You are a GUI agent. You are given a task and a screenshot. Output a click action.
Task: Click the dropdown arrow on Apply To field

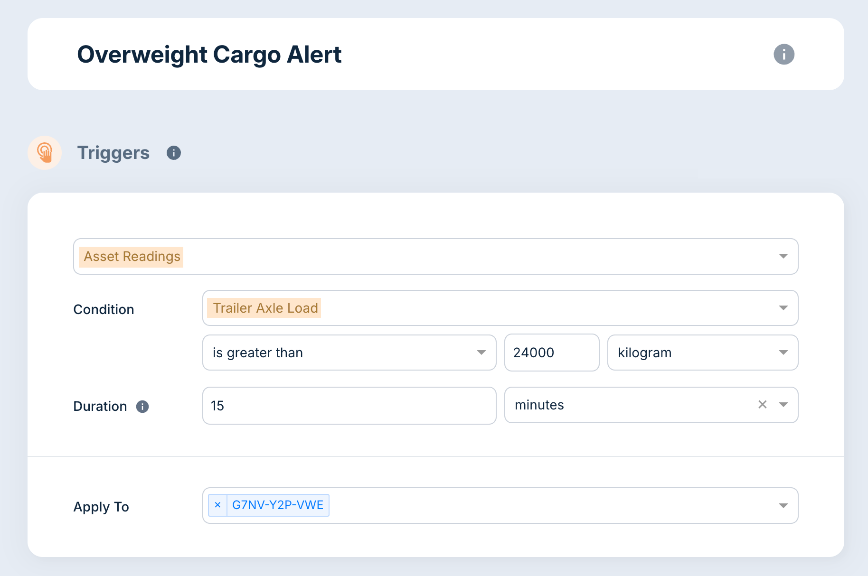pos(783,506)
